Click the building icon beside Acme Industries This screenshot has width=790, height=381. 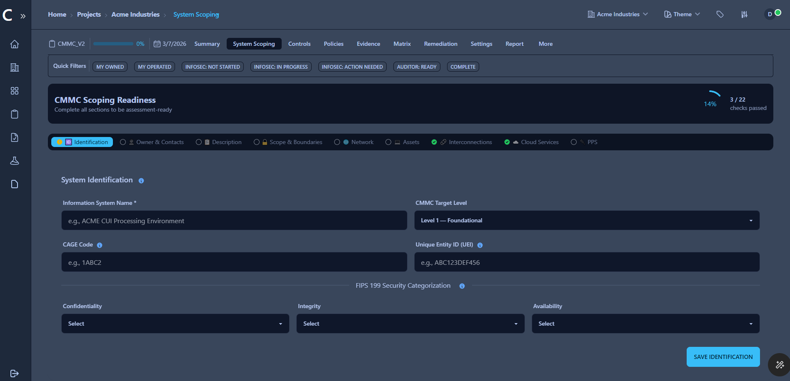(x=591, y=14)
